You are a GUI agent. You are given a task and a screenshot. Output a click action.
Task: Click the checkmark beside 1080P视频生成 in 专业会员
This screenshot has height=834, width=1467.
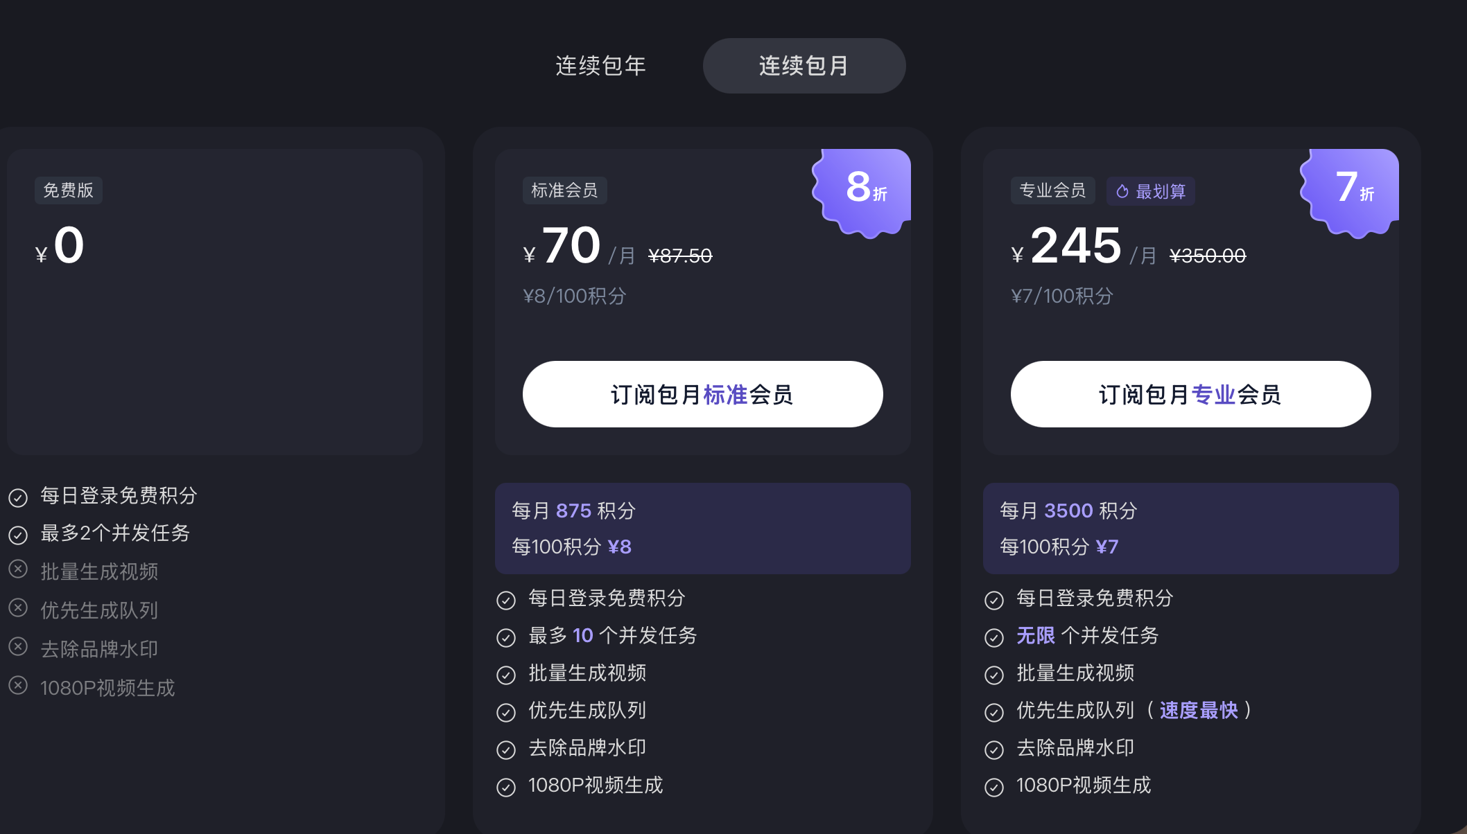(994, 786)
